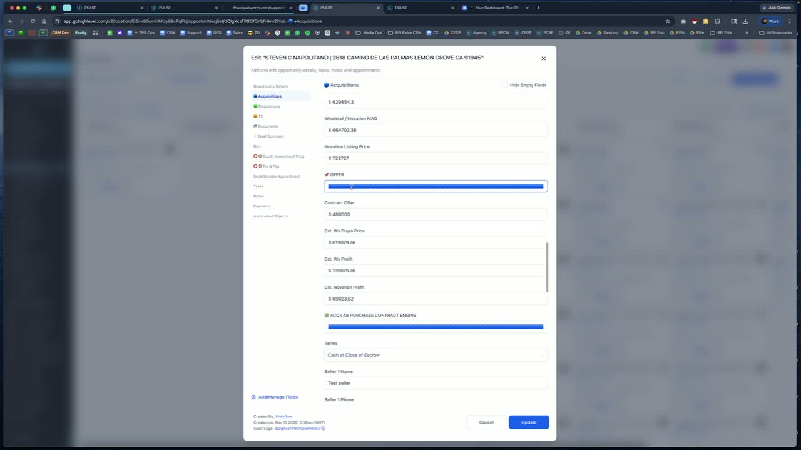Image resolution: width=801 pixels, height=450 pixels.
Task: Open Chrome's three-dot menu
Action: point(790,21)
